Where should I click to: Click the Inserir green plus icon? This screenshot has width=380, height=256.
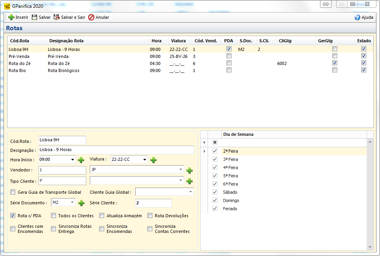pyautogui.click(x=11, y=17)
